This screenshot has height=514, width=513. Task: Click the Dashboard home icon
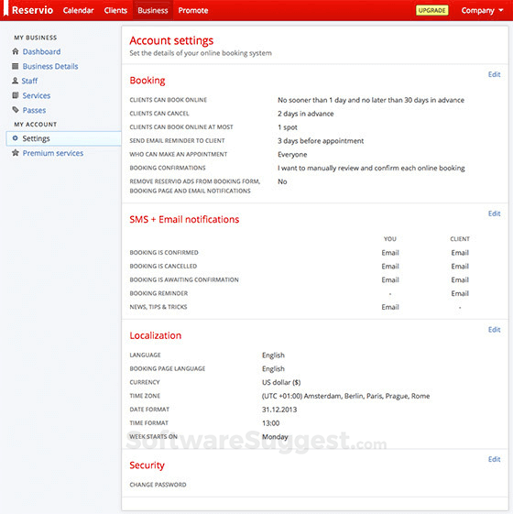pyautogui.click(x=15, y=51)
